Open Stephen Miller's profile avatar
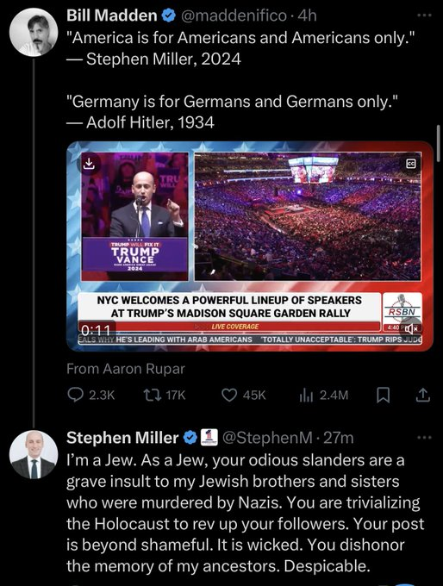Image resolution: width=443 pixels, height=586 pixels. point(34,454)
